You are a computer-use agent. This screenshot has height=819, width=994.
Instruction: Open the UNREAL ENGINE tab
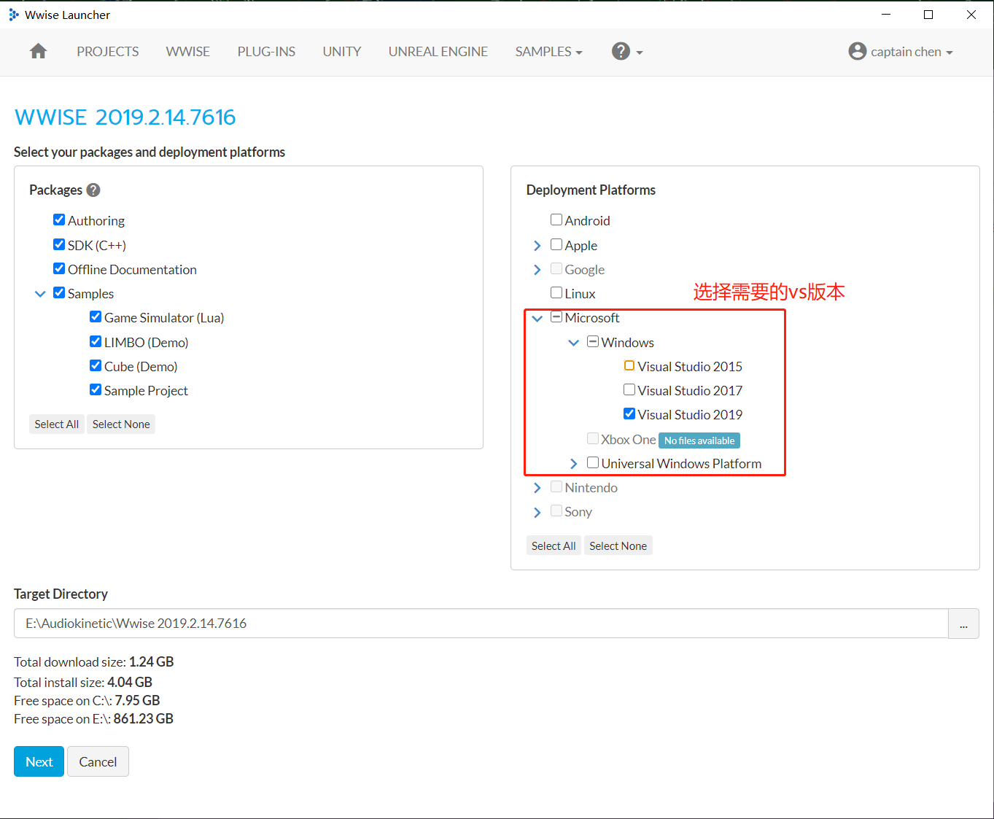pyautogui.click(x=438, y=52)
